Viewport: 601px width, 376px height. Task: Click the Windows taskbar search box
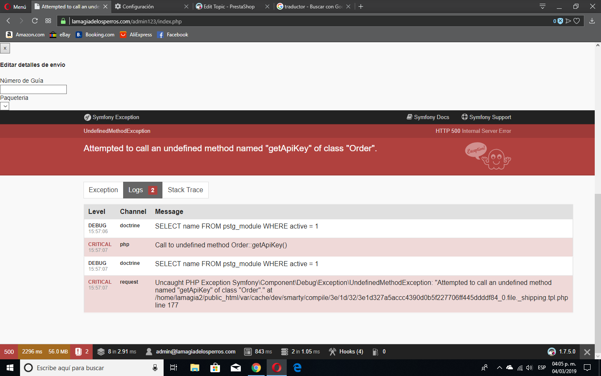tap(92, 368)
